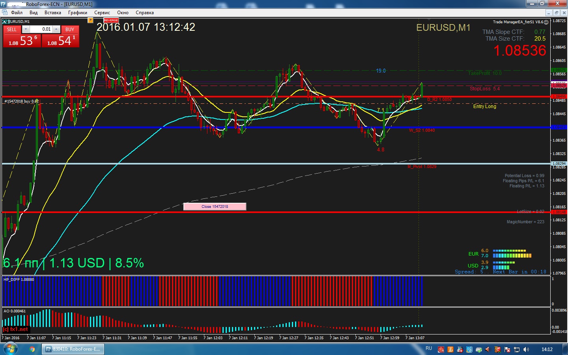This screenshot has height=355, width=568.
Task: Click the lot size 0.01 input field
Action: (41, 29)
